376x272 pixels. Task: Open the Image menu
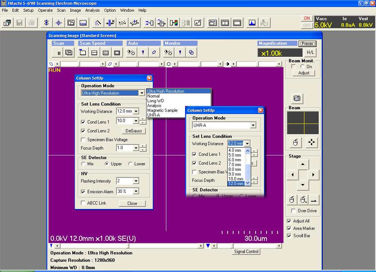point(75,10)
